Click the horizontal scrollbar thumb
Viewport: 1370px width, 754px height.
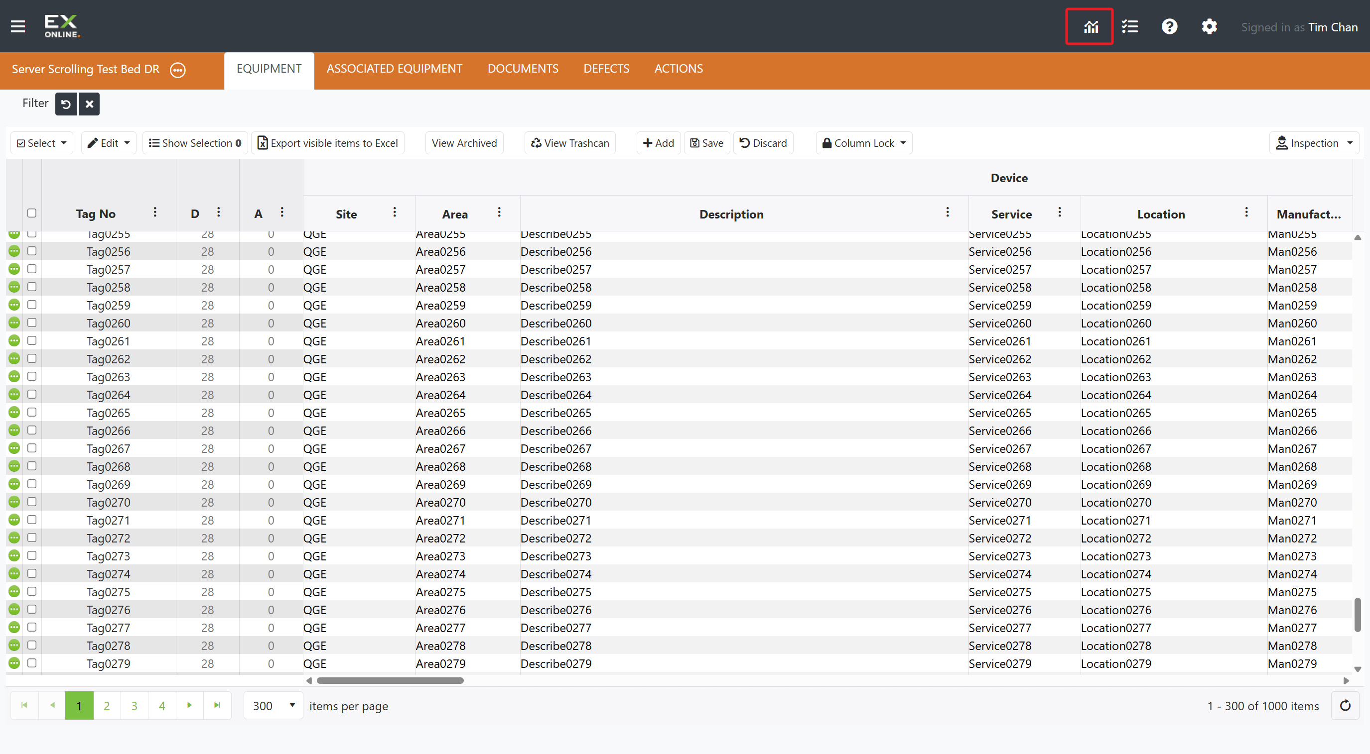pos(390,680)
